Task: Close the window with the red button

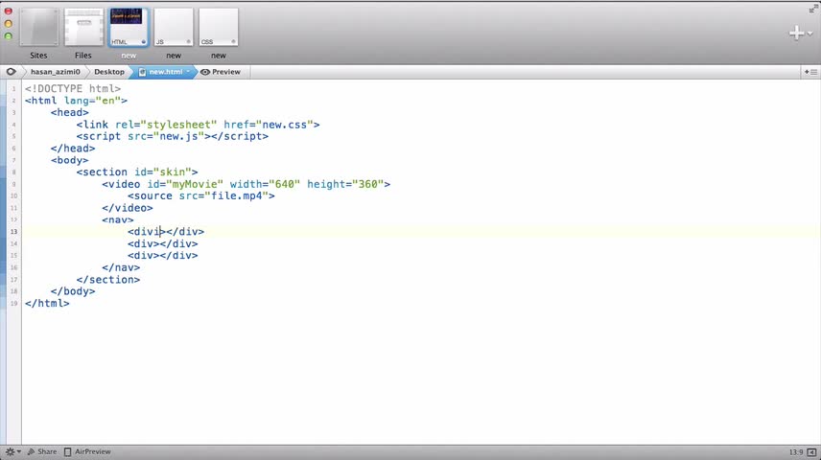Action: pos(9,11)
